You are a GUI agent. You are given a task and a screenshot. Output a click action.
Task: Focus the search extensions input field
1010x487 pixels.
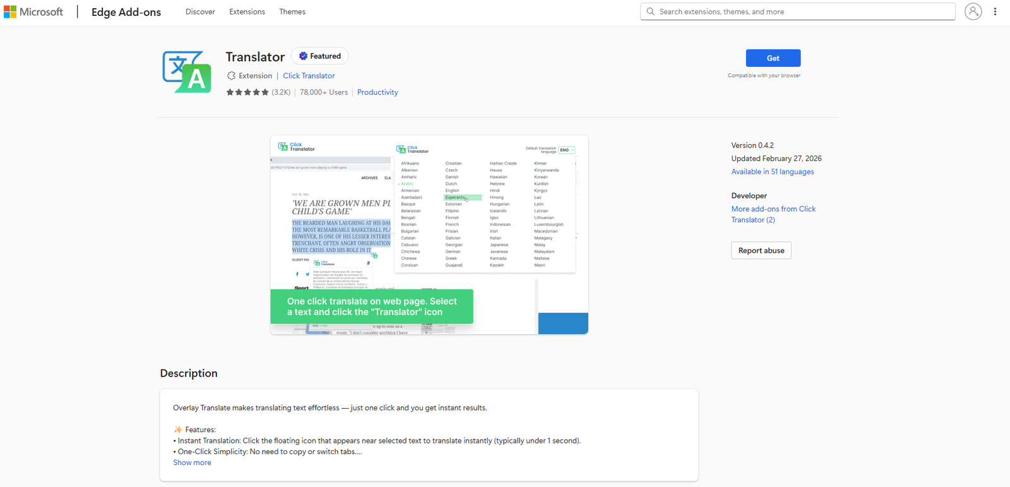(x=798, y=11)
